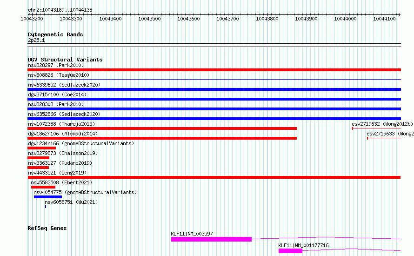Click the red bar under nsv5582508
414x256 pixels.
coord(43,187)
